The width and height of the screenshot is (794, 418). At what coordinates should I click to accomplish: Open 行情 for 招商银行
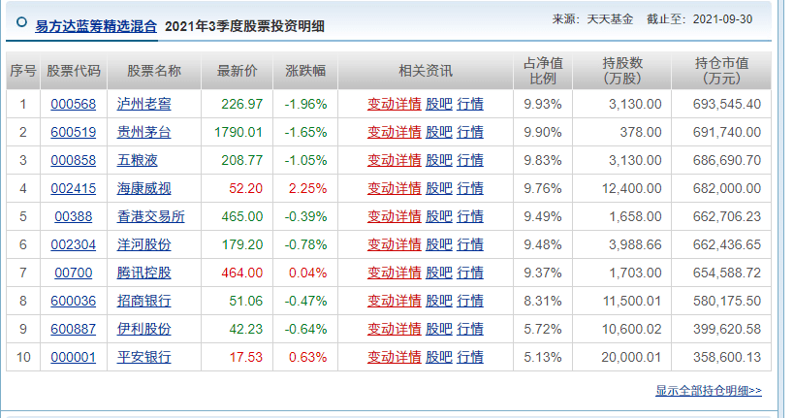[x=470, y=301]
